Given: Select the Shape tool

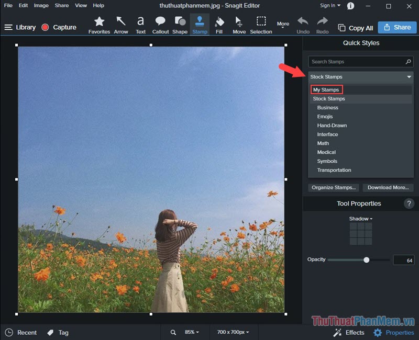Looking at the screenshot, I should tap(180, 24).
